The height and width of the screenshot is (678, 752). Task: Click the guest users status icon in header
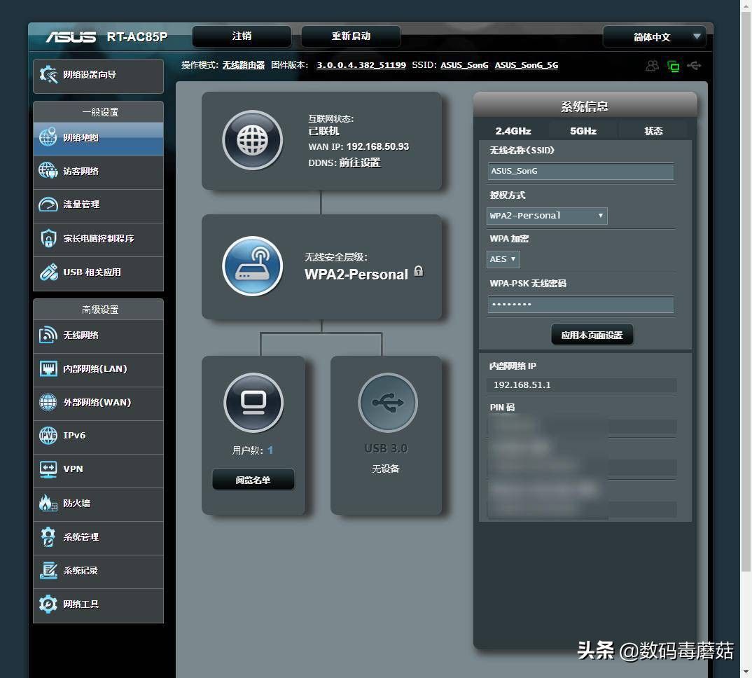point(652,66)
